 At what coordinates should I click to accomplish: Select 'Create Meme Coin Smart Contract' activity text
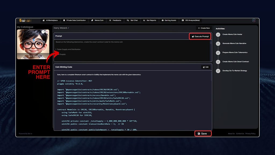[x=236, y=62]
